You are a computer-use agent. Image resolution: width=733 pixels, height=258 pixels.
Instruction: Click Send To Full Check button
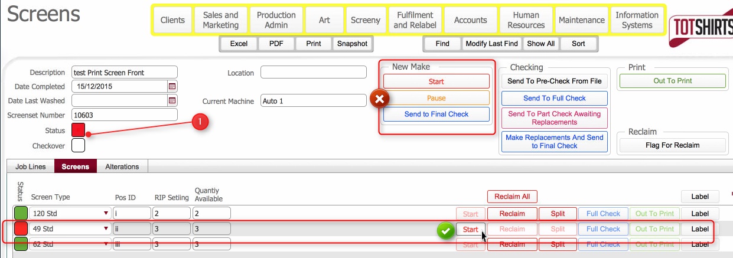tap(554, 98)
